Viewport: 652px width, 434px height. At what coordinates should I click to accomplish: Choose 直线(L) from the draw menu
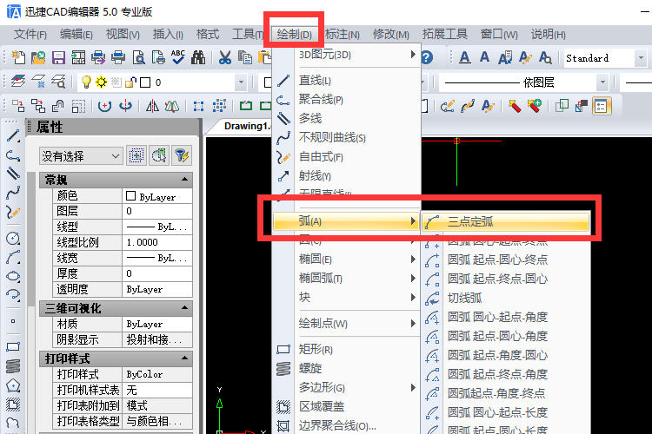click(346, 80)
